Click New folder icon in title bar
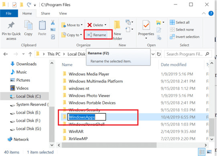Screen dimensions: 217x156 tap(22, 5)
